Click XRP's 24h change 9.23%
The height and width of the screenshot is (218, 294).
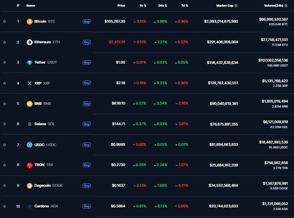pyautogui.click(x=160, y=83)
